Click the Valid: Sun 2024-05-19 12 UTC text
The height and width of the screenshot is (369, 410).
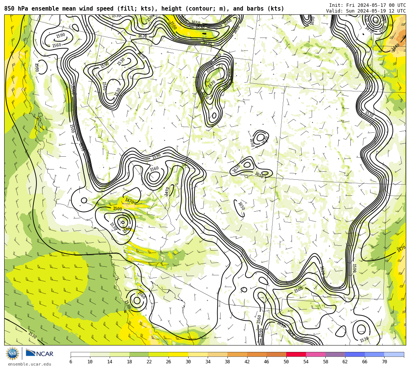(x=366, y=11)
